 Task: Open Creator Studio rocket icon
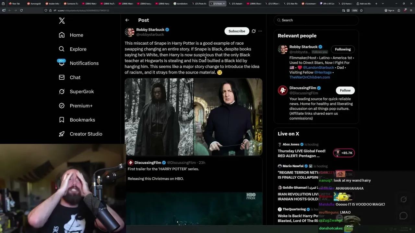(x=62, y=134)
